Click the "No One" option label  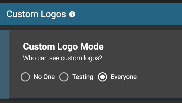point(44,77)
